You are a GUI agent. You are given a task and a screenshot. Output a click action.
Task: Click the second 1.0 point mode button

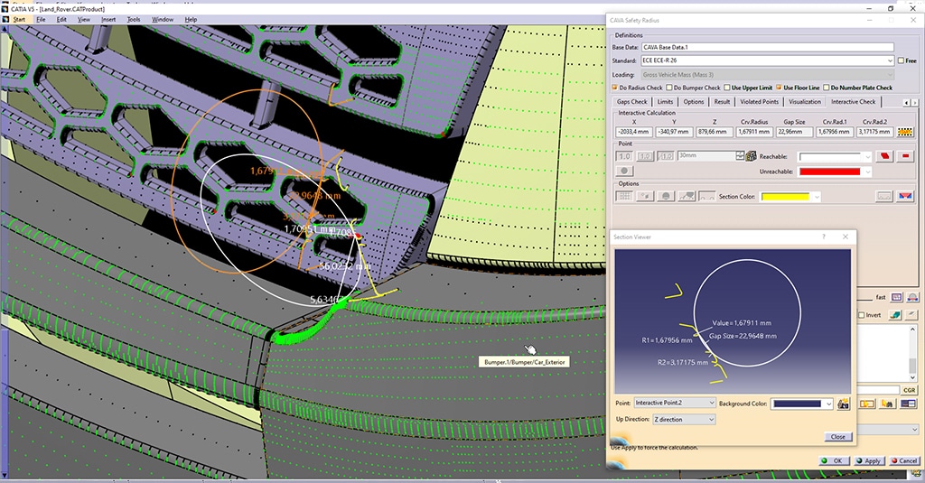click(x=645, y=156)
